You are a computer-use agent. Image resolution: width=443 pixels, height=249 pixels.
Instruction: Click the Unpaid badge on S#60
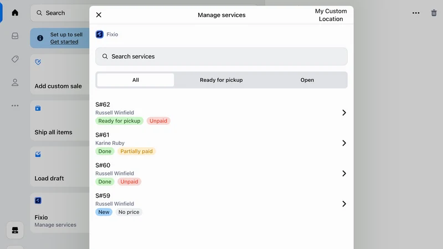(x=130, y=181)
